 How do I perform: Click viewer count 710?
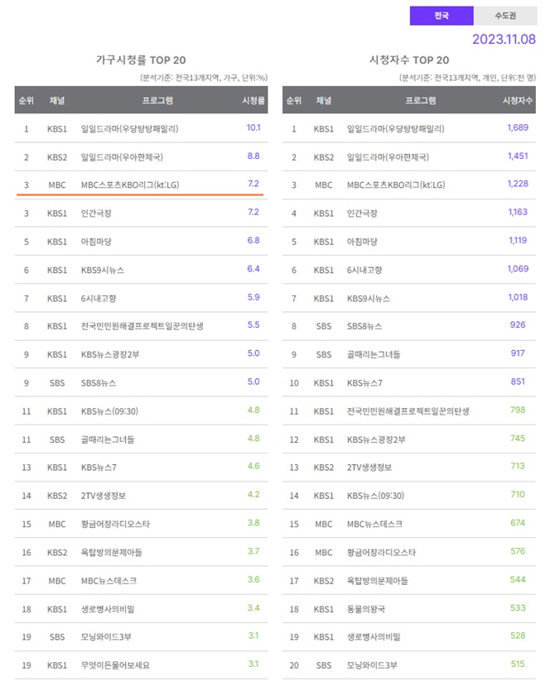[518, 495]
